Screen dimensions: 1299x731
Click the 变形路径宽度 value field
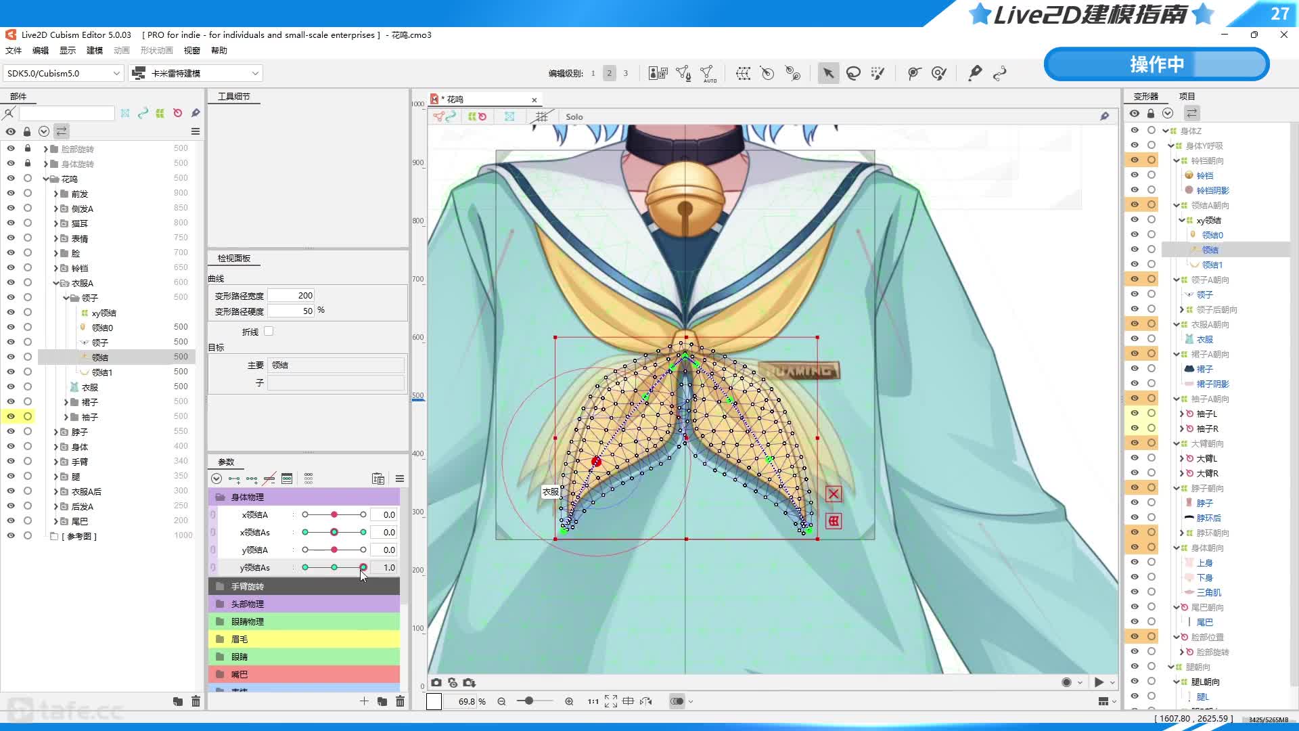click(291, 295)
